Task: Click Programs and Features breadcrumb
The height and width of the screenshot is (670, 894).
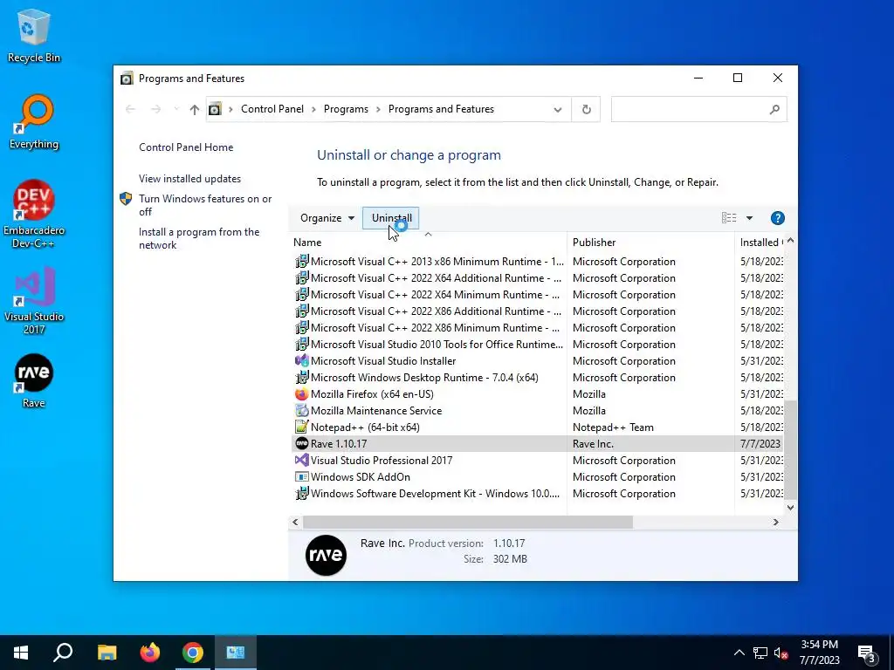Action: [x=441, y=109]
